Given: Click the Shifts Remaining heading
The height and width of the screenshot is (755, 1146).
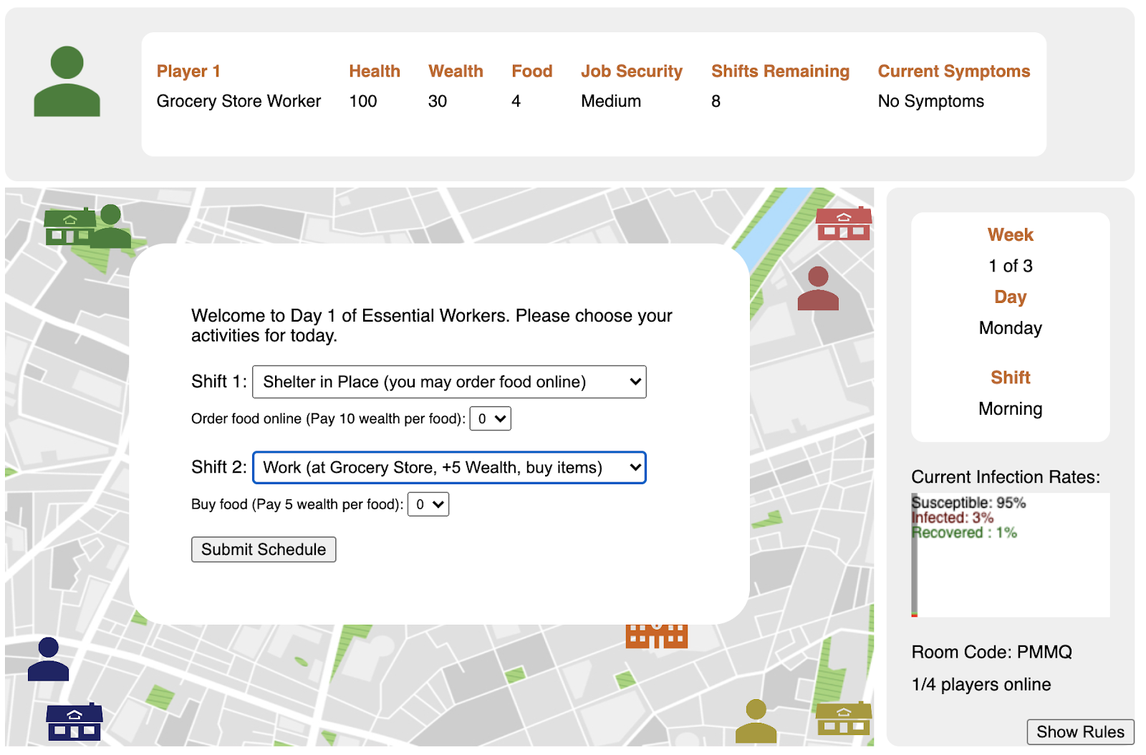Looking at the screenshot, I should click(780, 71).
